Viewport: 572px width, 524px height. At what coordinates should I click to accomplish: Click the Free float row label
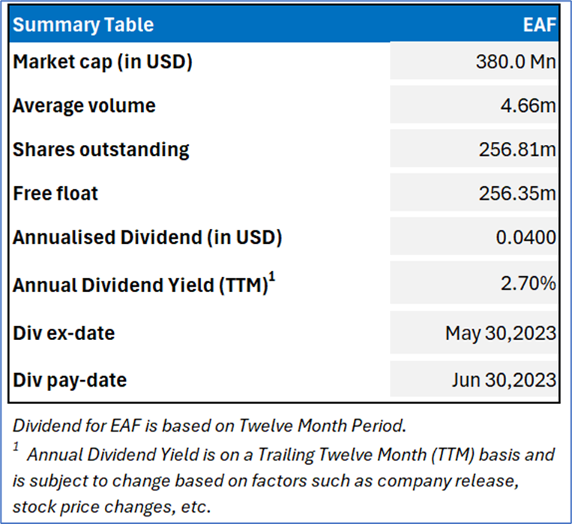click(55, 193)
